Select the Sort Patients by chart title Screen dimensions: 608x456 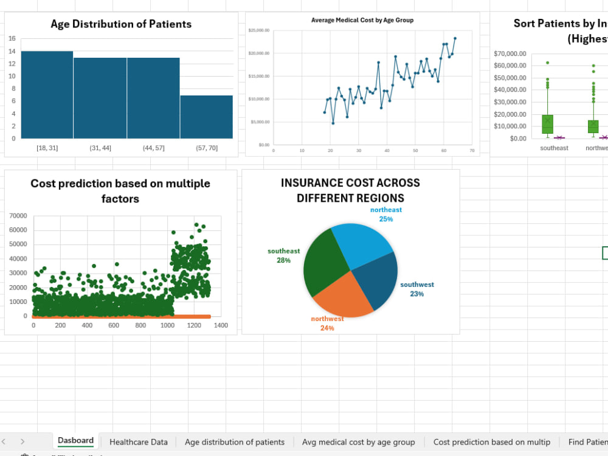click(561, 31)
